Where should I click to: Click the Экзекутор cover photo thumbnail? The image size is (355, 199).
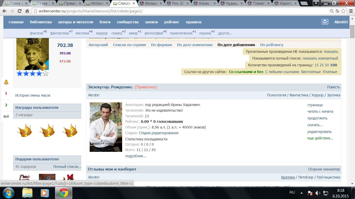tap(106, 127)
